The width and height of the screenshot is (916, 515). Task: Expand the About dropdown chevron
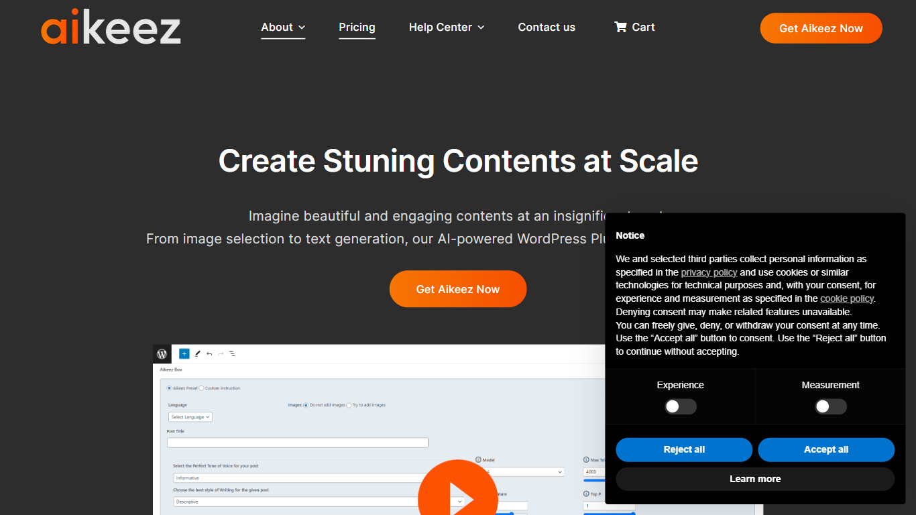point(302,27)
